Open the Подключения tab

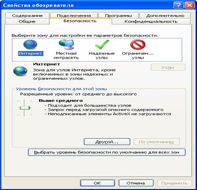click(74, 16)
